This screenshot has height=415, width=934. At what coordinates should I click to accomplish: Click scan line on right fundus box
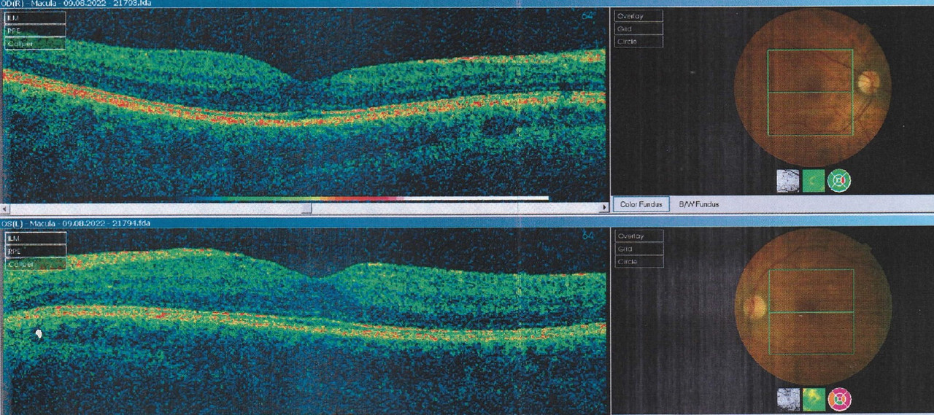[x=810, y=93]
